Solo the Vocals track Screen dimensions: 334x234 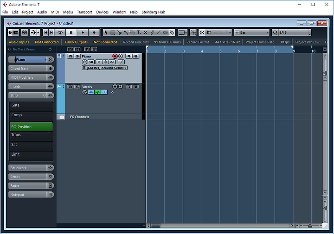77,87
